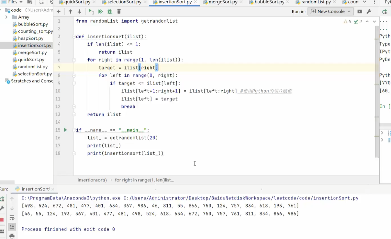Collapse the for-loop fold marker on line 6

(74, 60)
